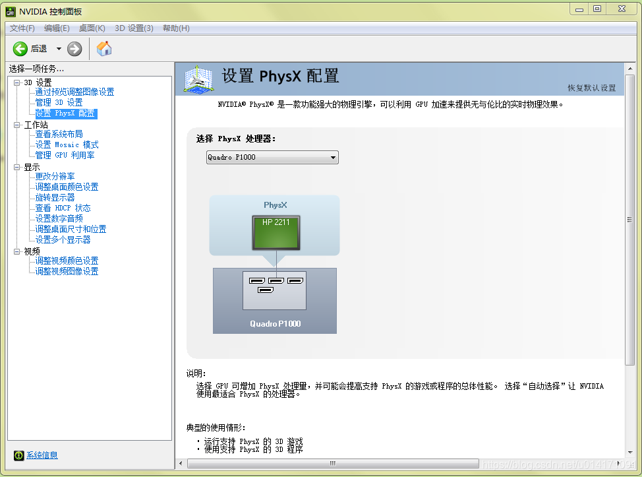Open 调整桌面尺寸和位置
The image size is (642, 477).
(71, 229)
